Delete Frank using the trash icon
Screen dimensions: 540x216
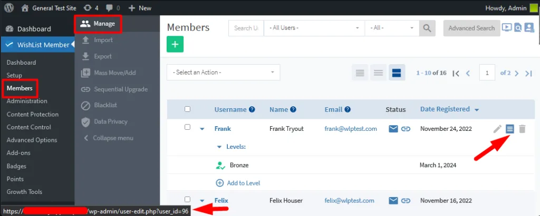[x=522, y=129]
